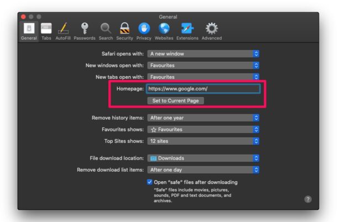
Task: Close the General preferences window
Action: pyautogui.click(x=23, y=17)
